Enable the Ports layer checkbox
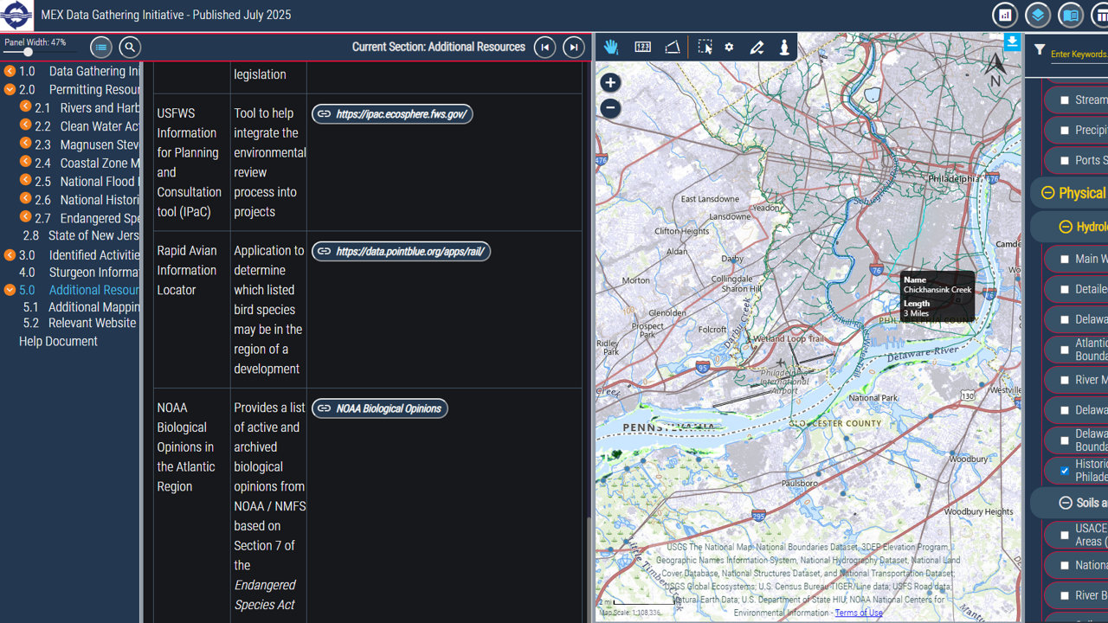 1065,160
